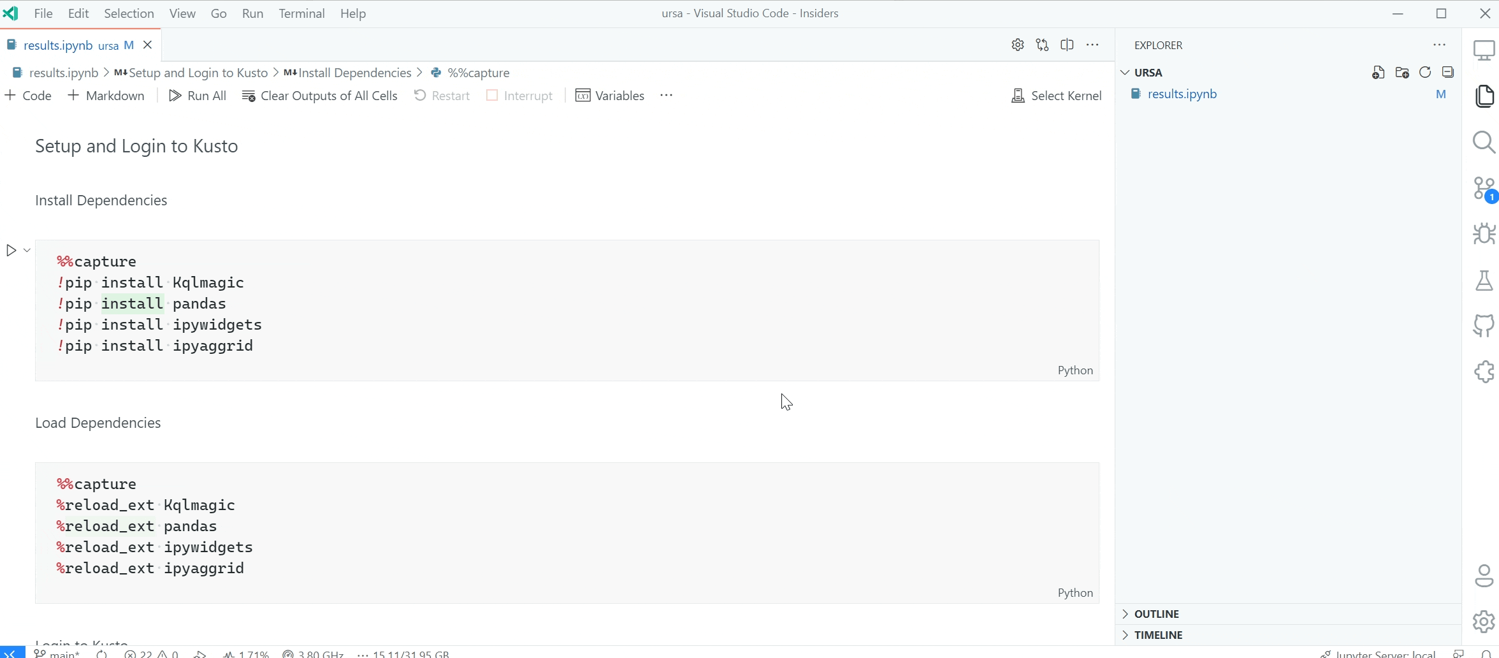Create a new folder in URSA
Screen dimensions: 1499x658
1401,73
